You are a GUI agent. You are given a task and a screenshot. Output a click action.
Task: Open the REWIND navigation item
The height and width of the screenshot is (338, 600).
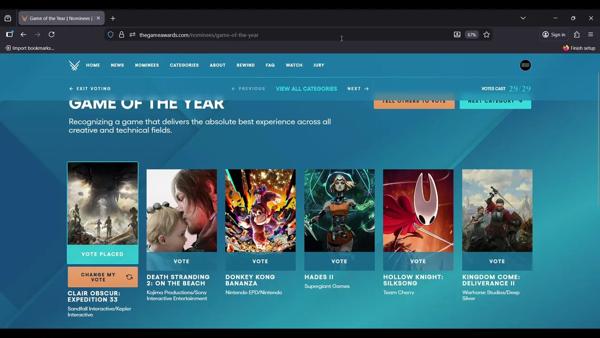[246, 65]
